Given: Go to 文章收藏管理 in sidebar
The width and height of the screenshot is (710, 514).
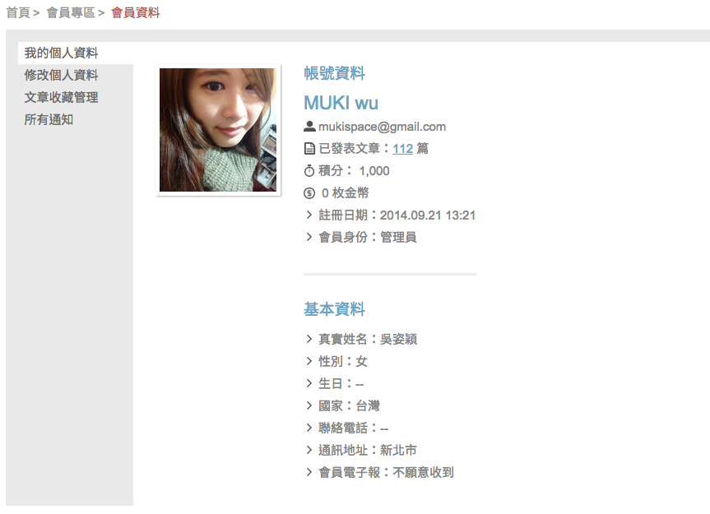Looking at the screenshot, I should (61, 97).
